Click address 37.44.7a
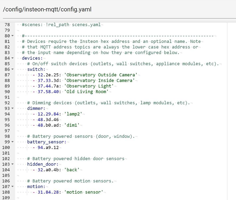 pyautogui.click(x=48, y=86)
